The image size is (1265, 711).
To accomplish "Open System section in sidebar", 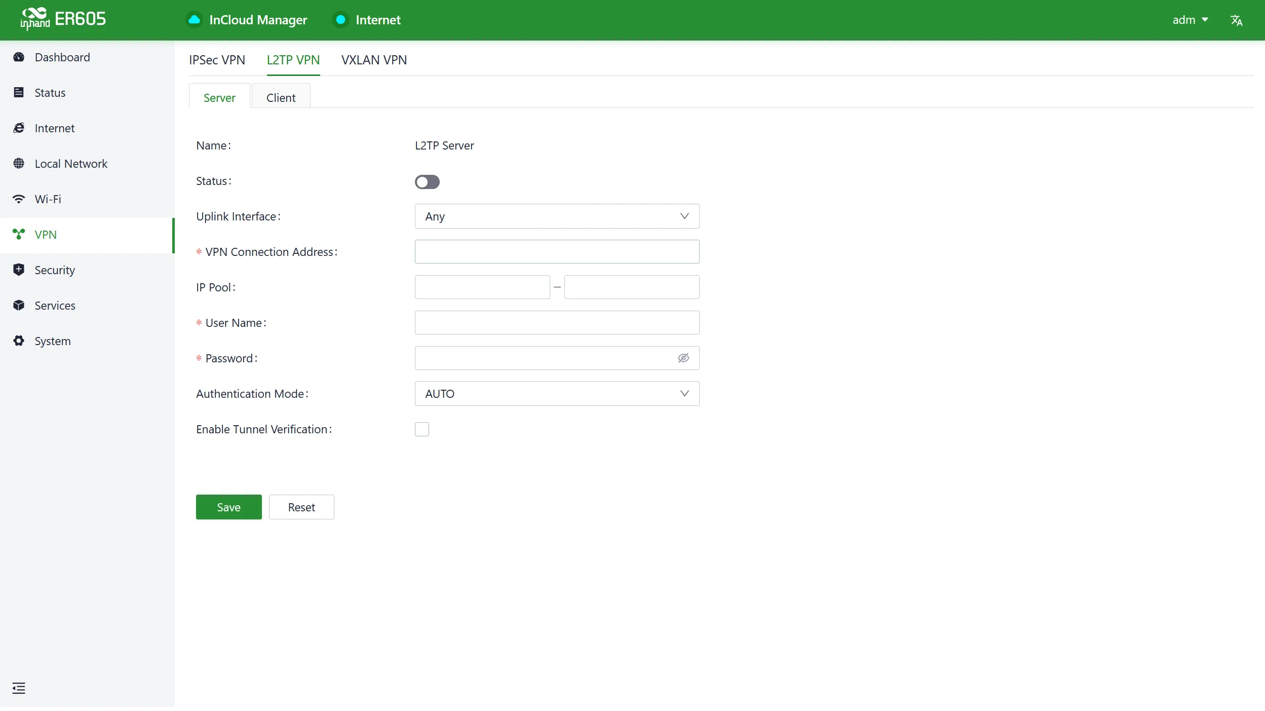I will (x=87, y=341).
